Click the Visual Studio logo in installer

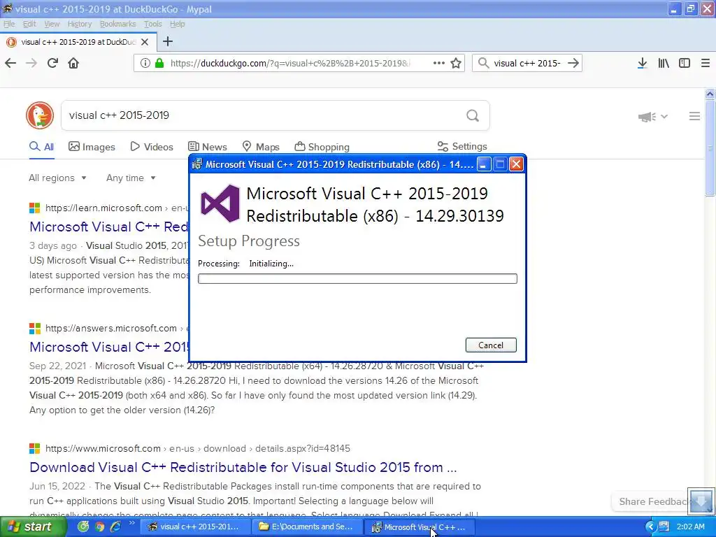click(220, 203)
